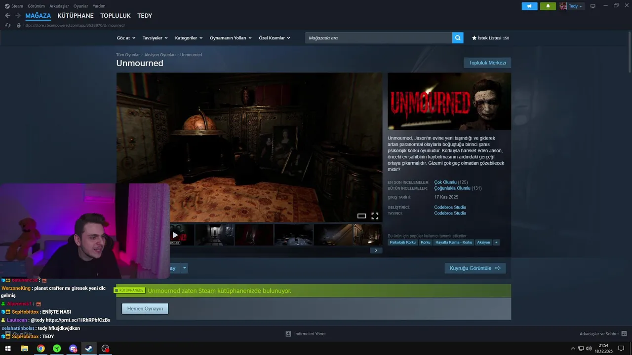The width and height of the screenshot is (632, 355).
Task: Play the trailer thumbnail video
Action: point(175,235)
